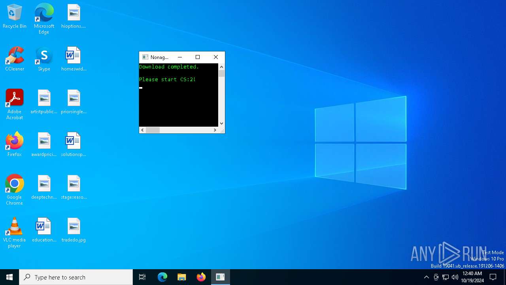This screenshot has height=285, width=506.
Task: Select the education Word document
Action: point(44,230)
